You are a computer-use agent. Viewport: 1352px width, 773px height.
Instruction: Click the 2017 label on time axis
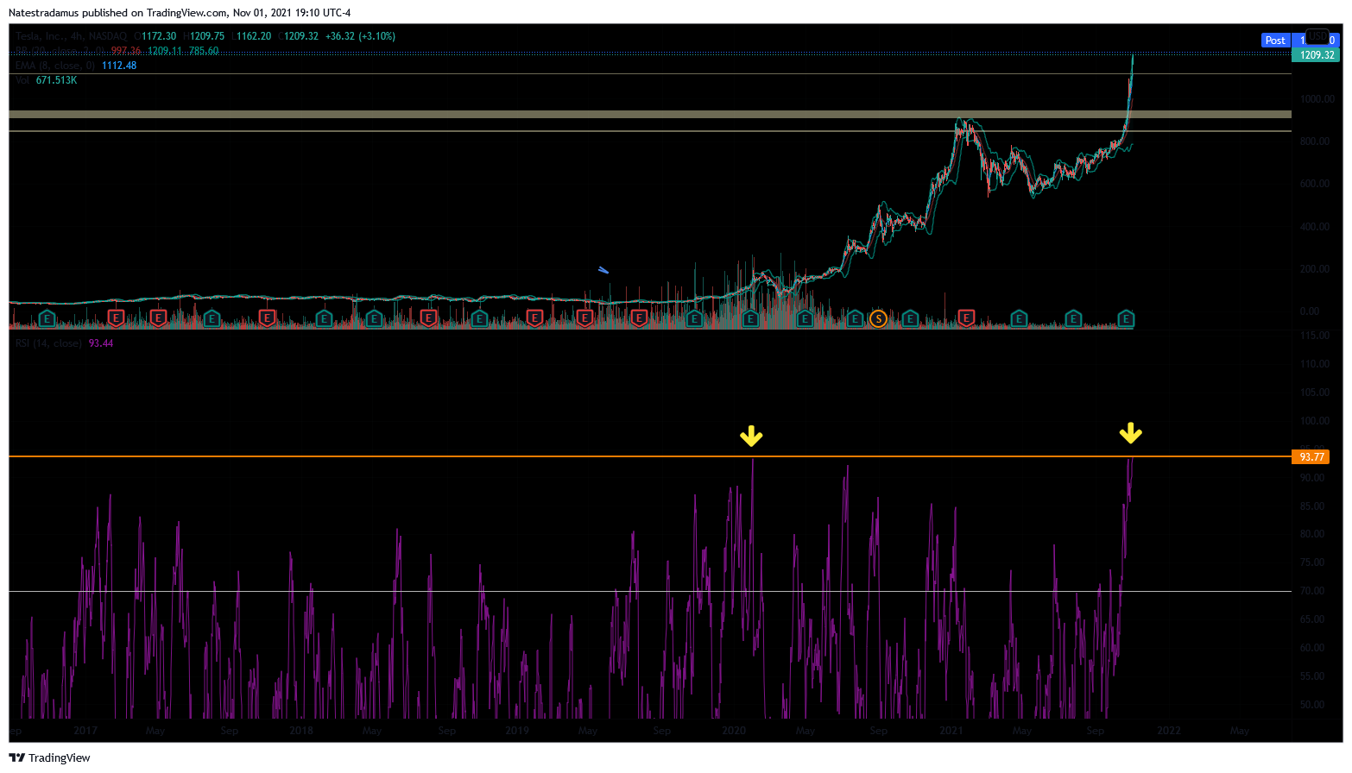tap(85, 731)
